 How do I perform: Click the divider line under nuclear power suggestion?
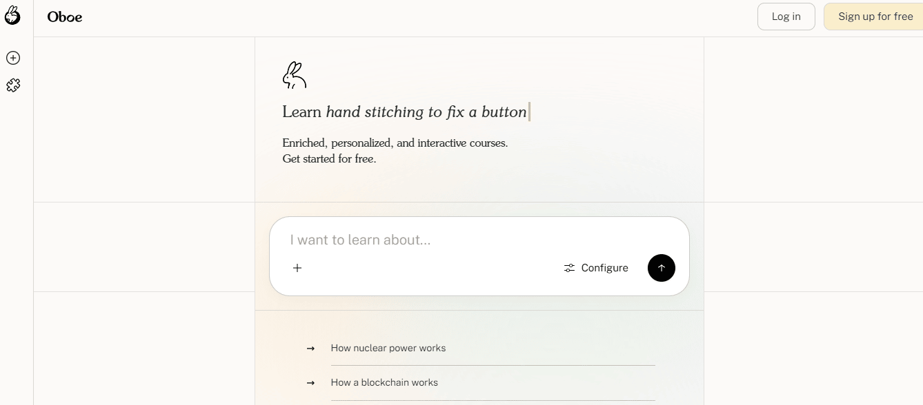[x=493, y=366]
